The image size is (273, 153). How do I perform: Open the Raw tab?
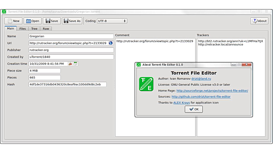pyautogui.click(x=46, y=29)
